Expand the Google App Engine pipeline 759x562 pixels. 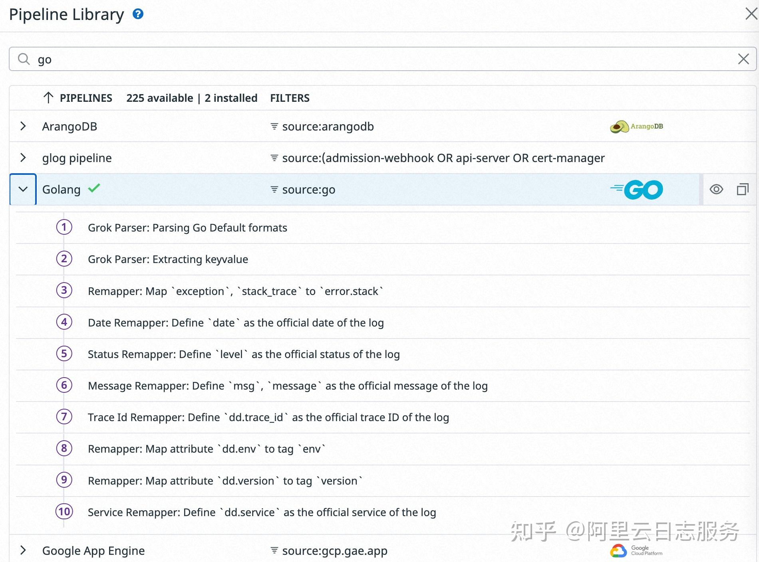coord(23,550)
